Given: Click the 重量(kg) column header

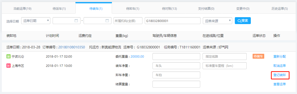Looking at the screenshot, I should point(122,36).
